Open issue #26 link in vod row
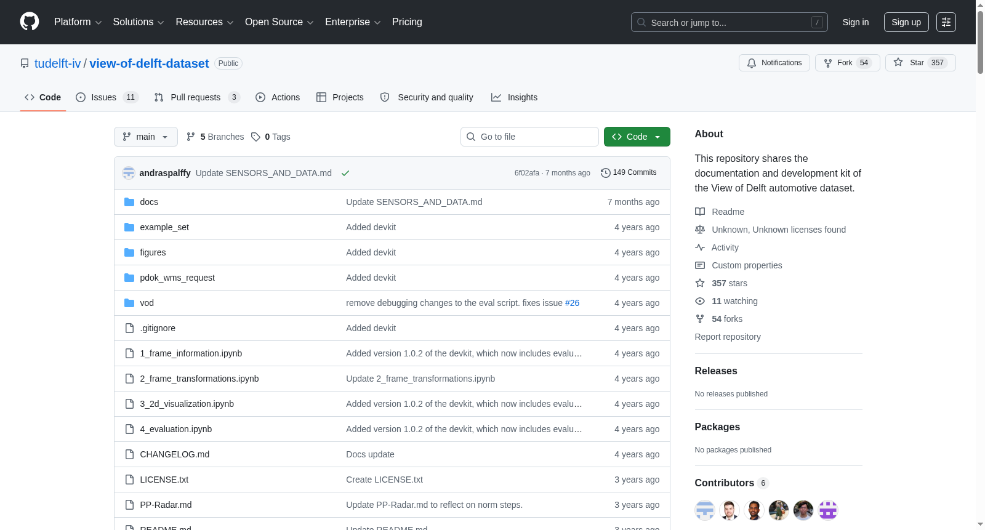This screenshot has width=985, height=530. tap(572, 303)
